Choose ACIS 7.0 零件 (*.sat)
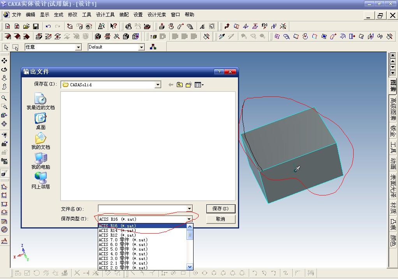 click(143, 240)
